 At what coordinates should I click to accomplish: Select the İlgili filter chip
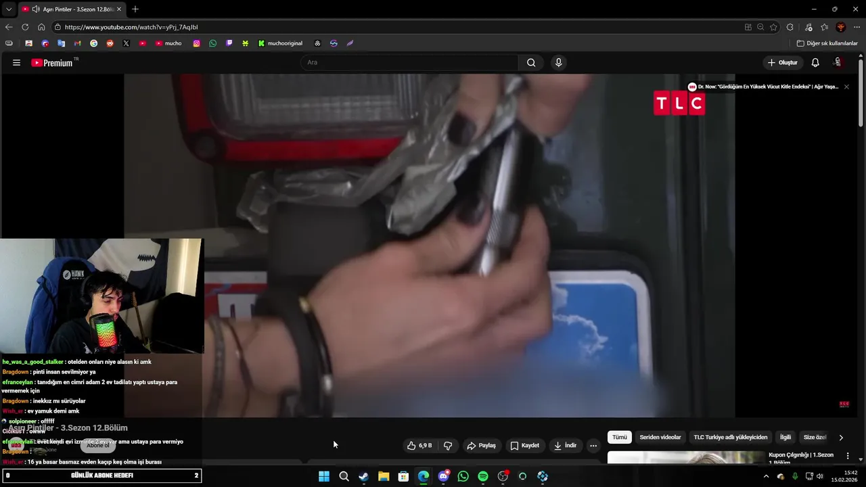(785, 437)
